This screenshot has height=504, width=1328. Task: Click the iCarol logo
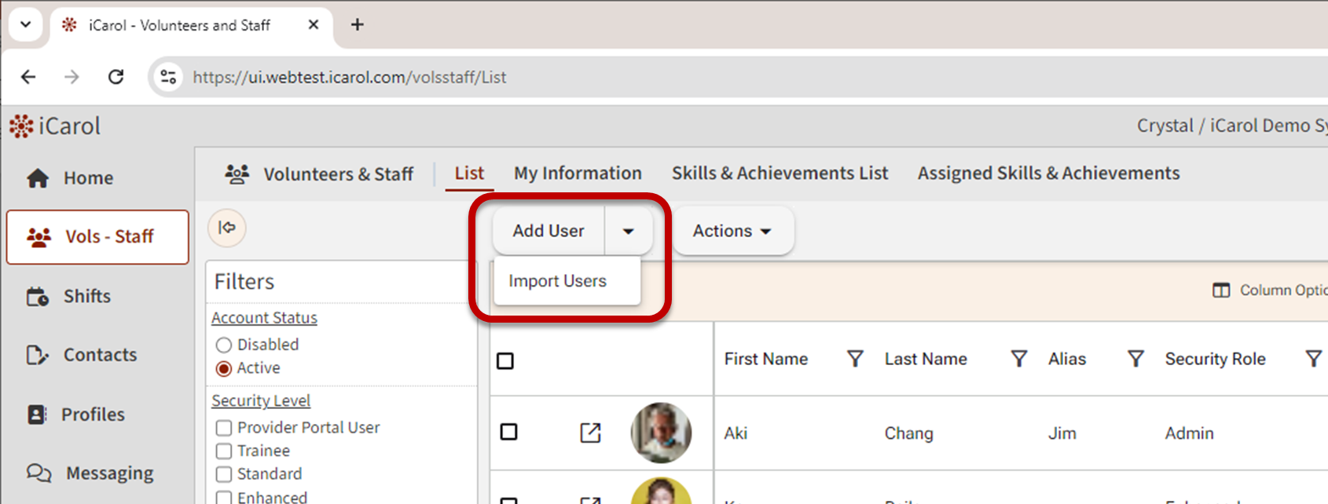coord(55,126)
